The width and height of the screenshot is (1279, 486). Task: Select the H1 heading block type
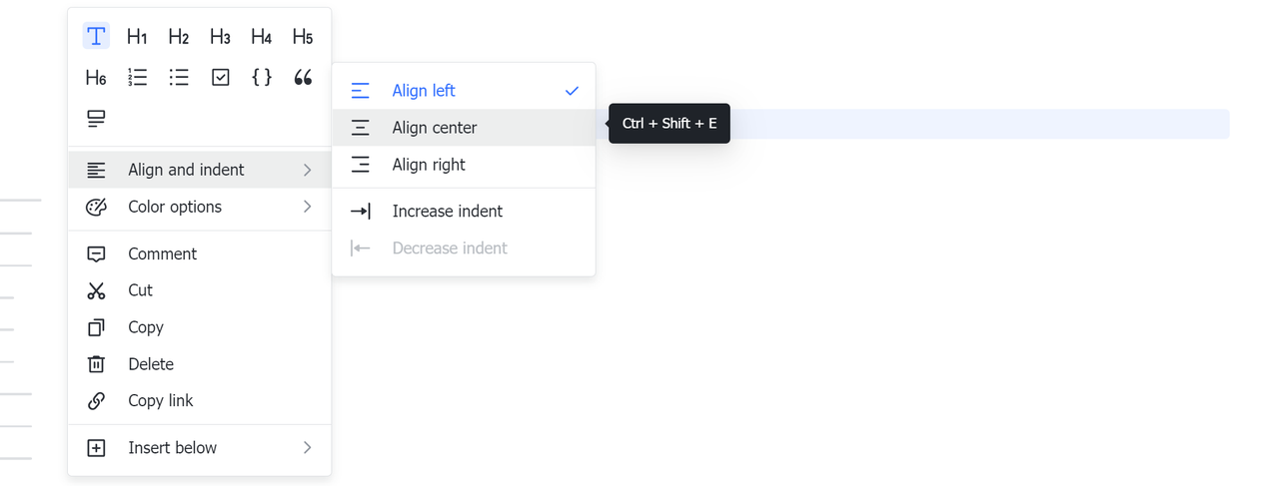click(x=138, y=37)
